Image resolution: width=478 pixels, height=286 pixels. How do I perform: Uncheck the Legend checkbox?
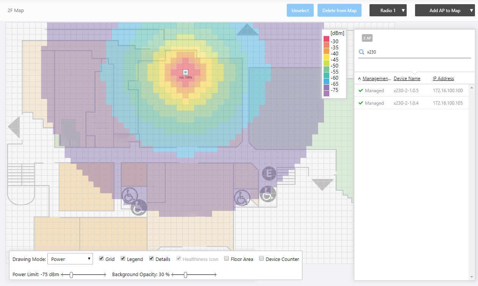[x=123, y=259]
